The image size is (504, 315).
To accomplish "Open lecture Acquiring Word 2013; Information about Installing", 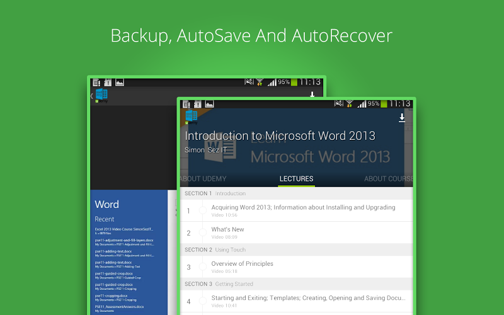I will pyautogui.click(x=296, y=210).
